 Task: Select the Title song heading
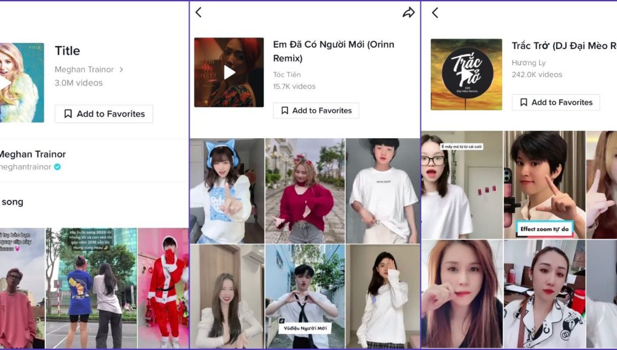click(x=67, y=51)
